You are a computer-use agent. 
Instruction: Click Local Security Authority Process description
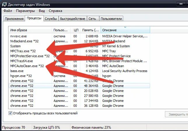(125, 71)
